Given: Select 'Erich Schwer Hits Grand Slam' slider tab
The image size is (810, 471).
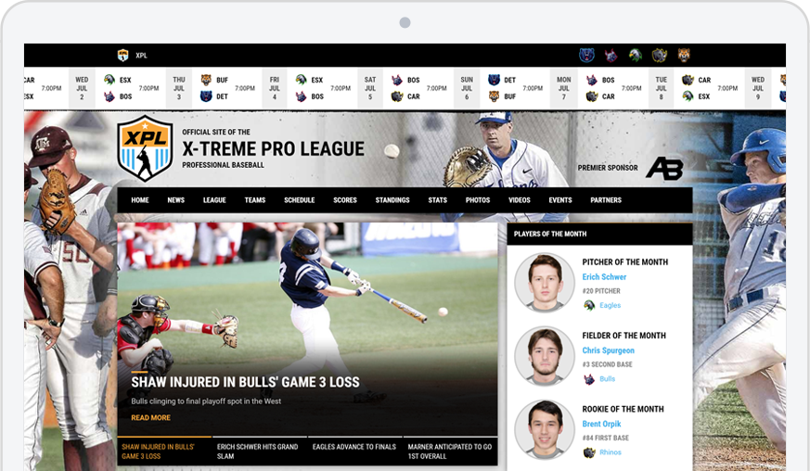Looking at the screenshot, I should [259, 452].
